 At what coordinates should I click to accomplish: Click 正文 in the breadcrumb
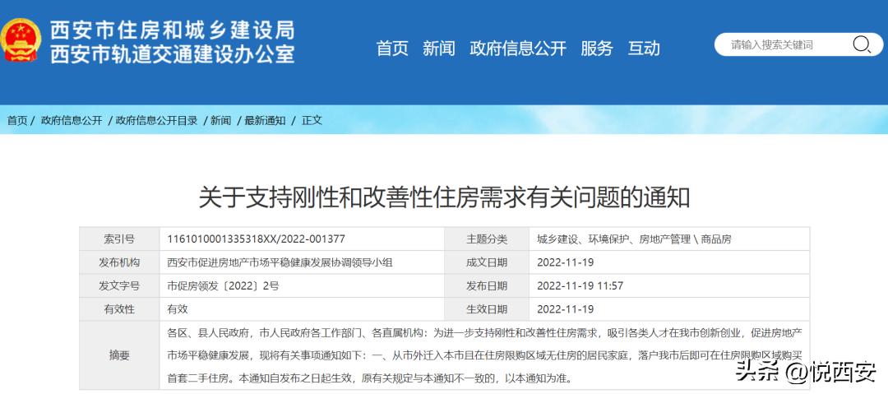coord(312,120)
